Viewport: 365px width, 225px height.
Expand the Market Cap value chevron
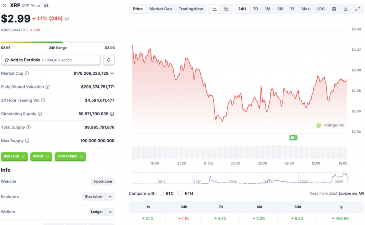pos(112,74)
